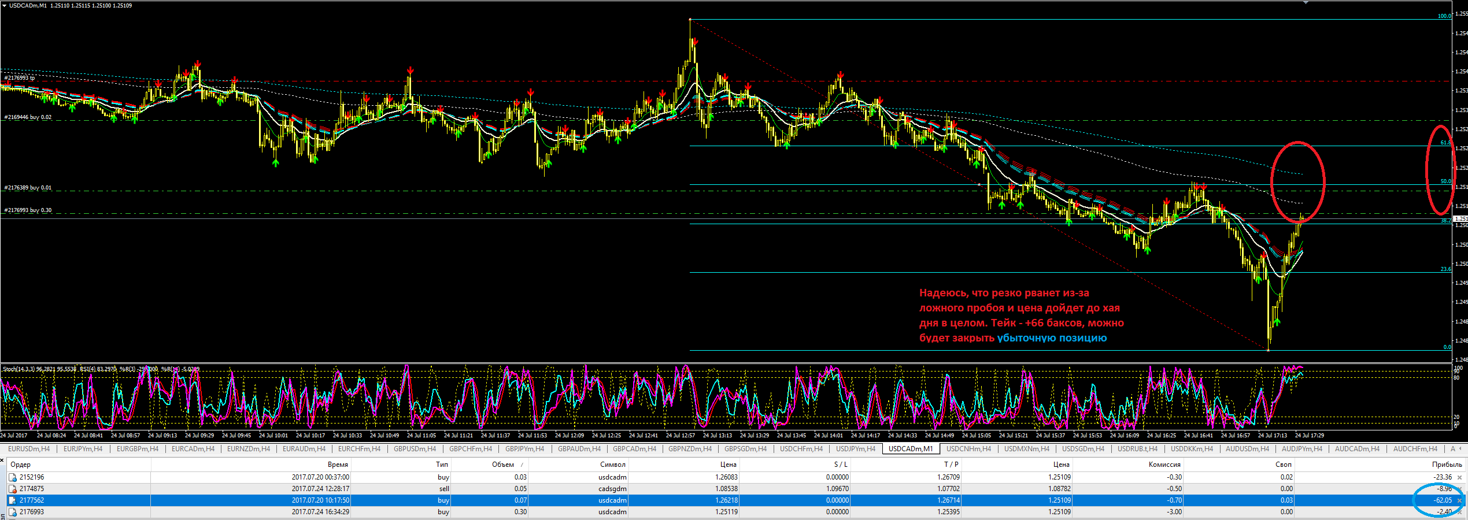Viewport: 1468px width, 520px height.
Task: Select the EURNZDm,H4 chart tab
Action: (x=249, y=449)
